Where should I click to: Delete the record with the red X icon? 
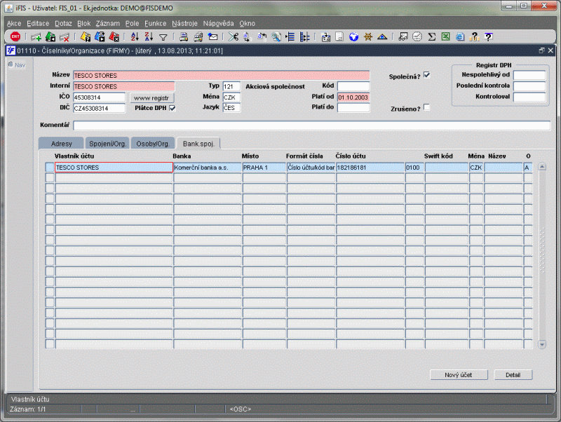coord(65,37)
